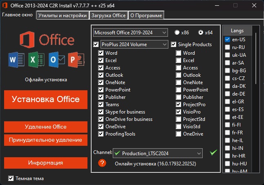Check the uk-UA language checkbox
Screen dimensions: 264x185
point(227,55)
